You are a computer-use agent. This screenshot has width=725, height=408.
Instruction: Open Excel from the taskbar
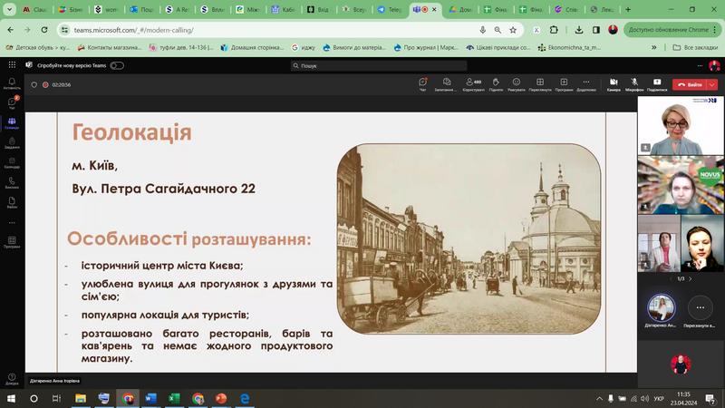(174, 398)
